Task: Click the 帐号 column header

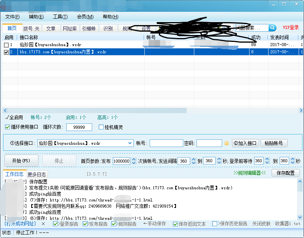Action: (x=169, y=37)
